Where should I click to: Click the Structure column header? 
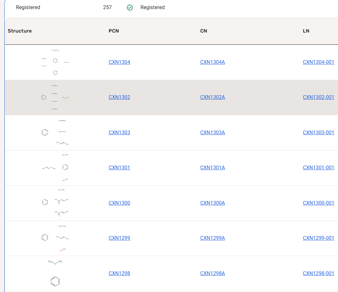[x=20, y=31]
